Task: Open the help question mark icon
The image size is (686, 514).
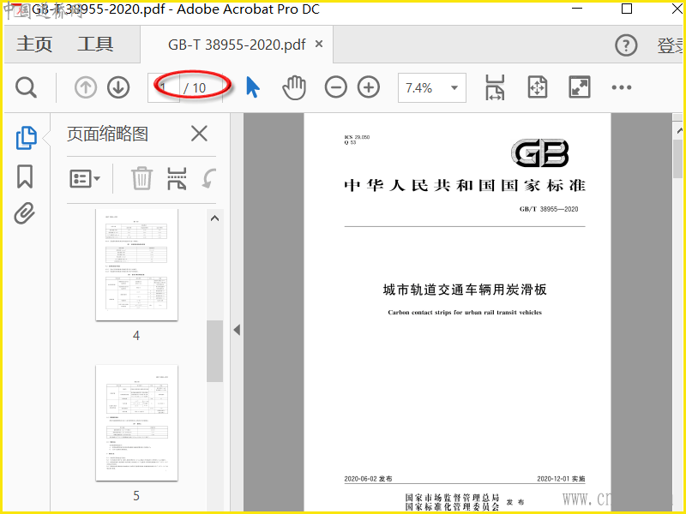Action: tap(626, 45)
